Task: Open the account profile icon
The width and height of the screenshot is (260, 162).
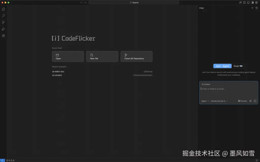Action: click(x=256, y=3)
